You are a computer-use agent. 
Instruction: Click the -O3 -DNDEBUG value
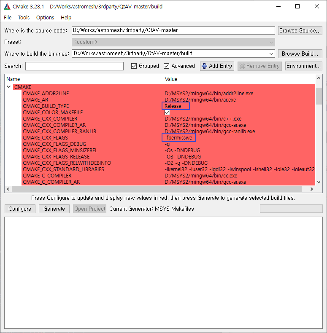(183, 157)
